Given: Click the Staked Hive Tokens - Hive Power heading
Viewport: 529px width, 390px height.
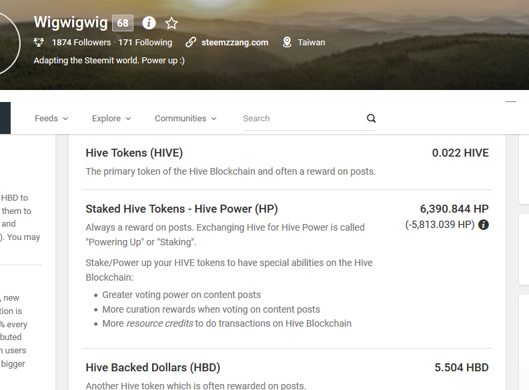Looking at the screenshot, I should [182, 209].
